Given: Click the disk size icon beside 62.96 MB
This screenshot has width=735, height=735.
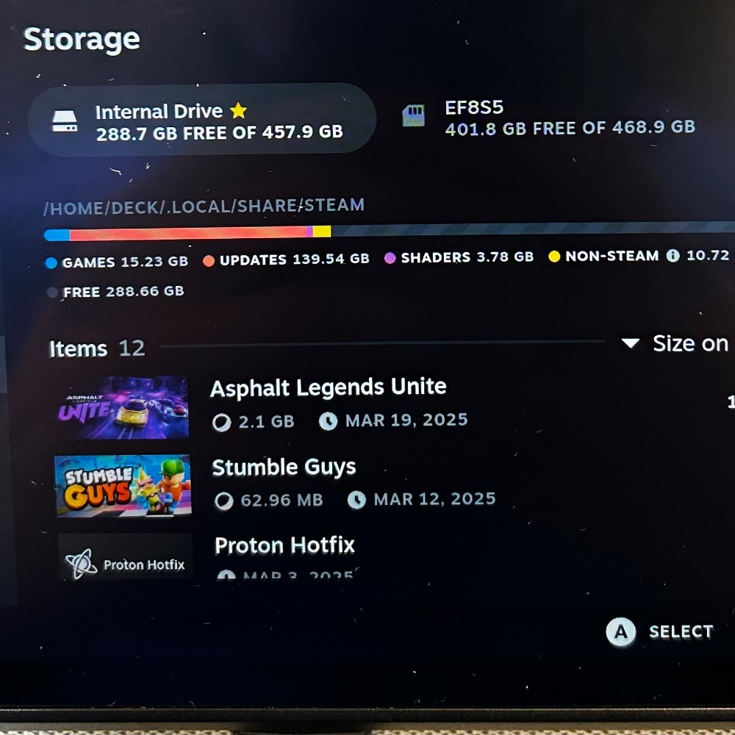Looking at the screenshot, I should [x=223, y=501].
